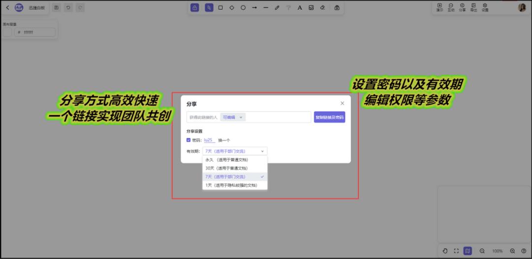
Task: Open the help question mark icon
Action: click(524, 251)
